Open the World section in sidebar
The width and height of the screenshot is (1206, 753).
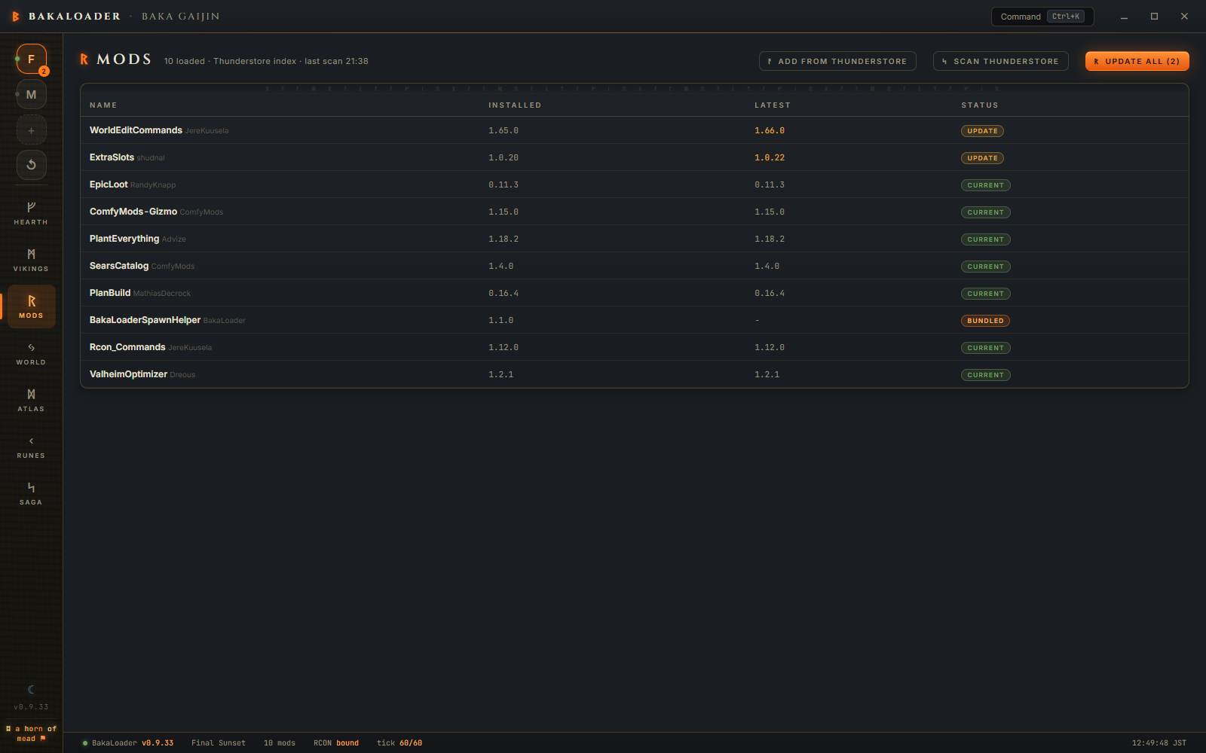point(31,353)
